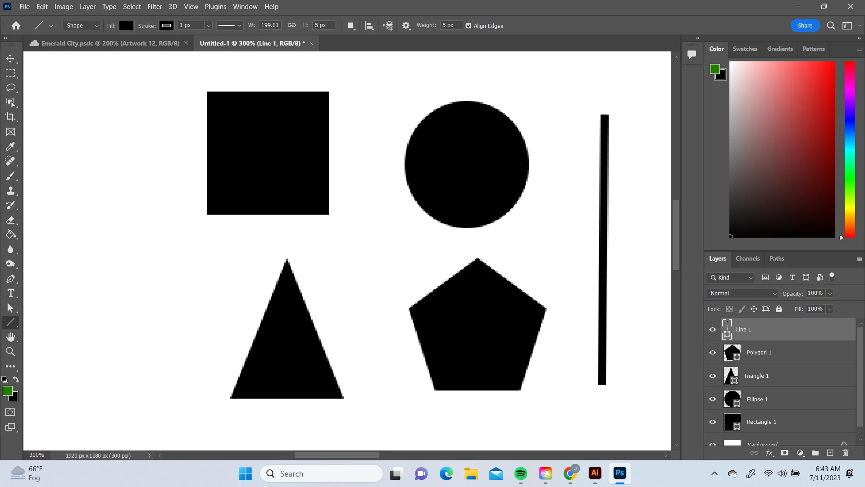The width and height of the screenshot is (865, 487).
Task: Select the Zoom tool in toolbar
Action: pyautogui.click(x=10, y=352)
